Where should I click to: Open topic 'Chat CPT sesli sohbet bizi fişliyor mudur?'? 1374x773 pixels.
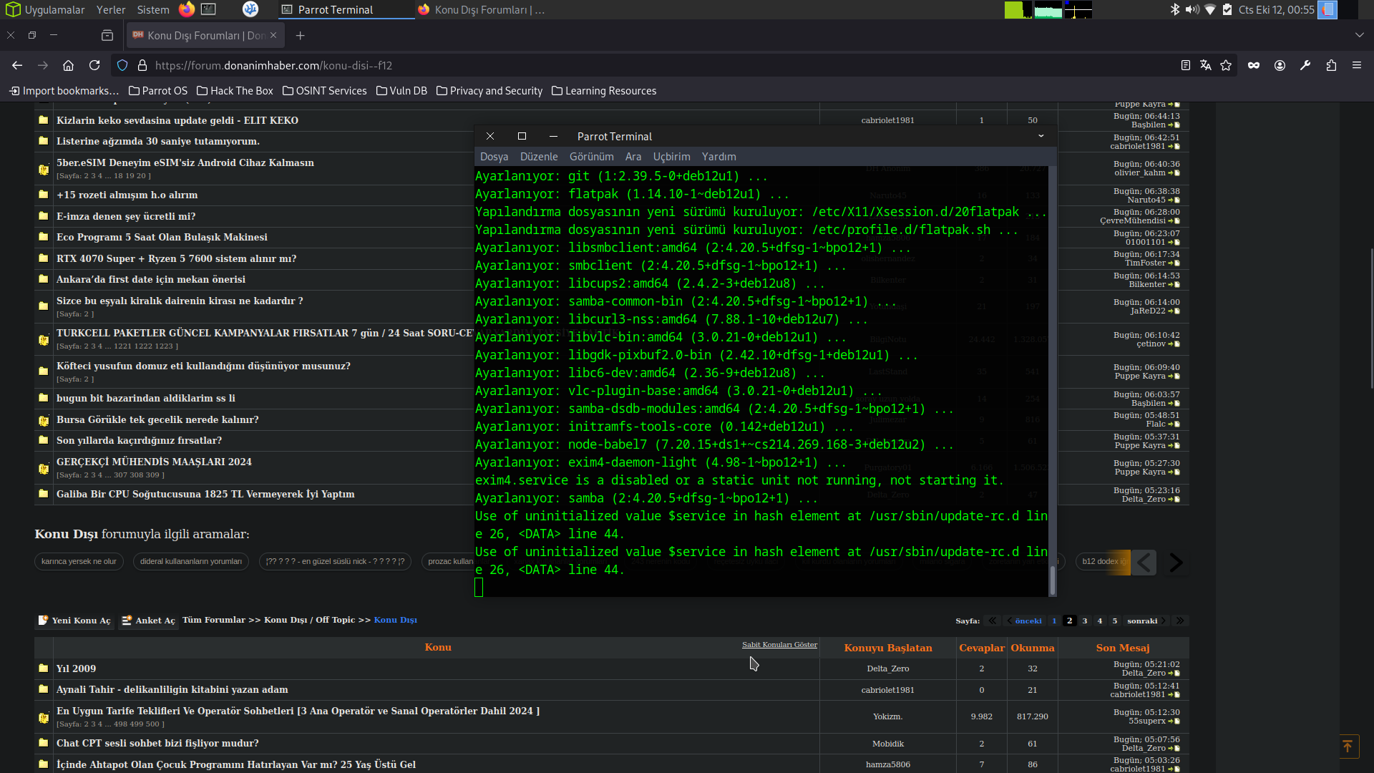coord(157,743)
